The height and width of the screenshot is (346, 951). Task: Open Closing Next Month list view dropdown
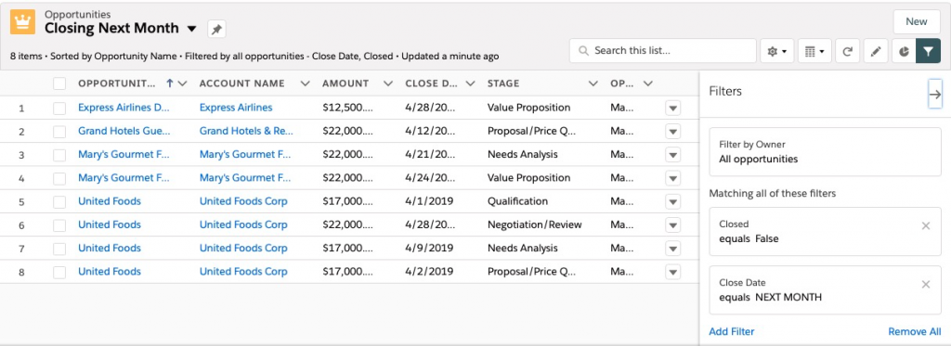pyautogui.click(x=191, y=29)
